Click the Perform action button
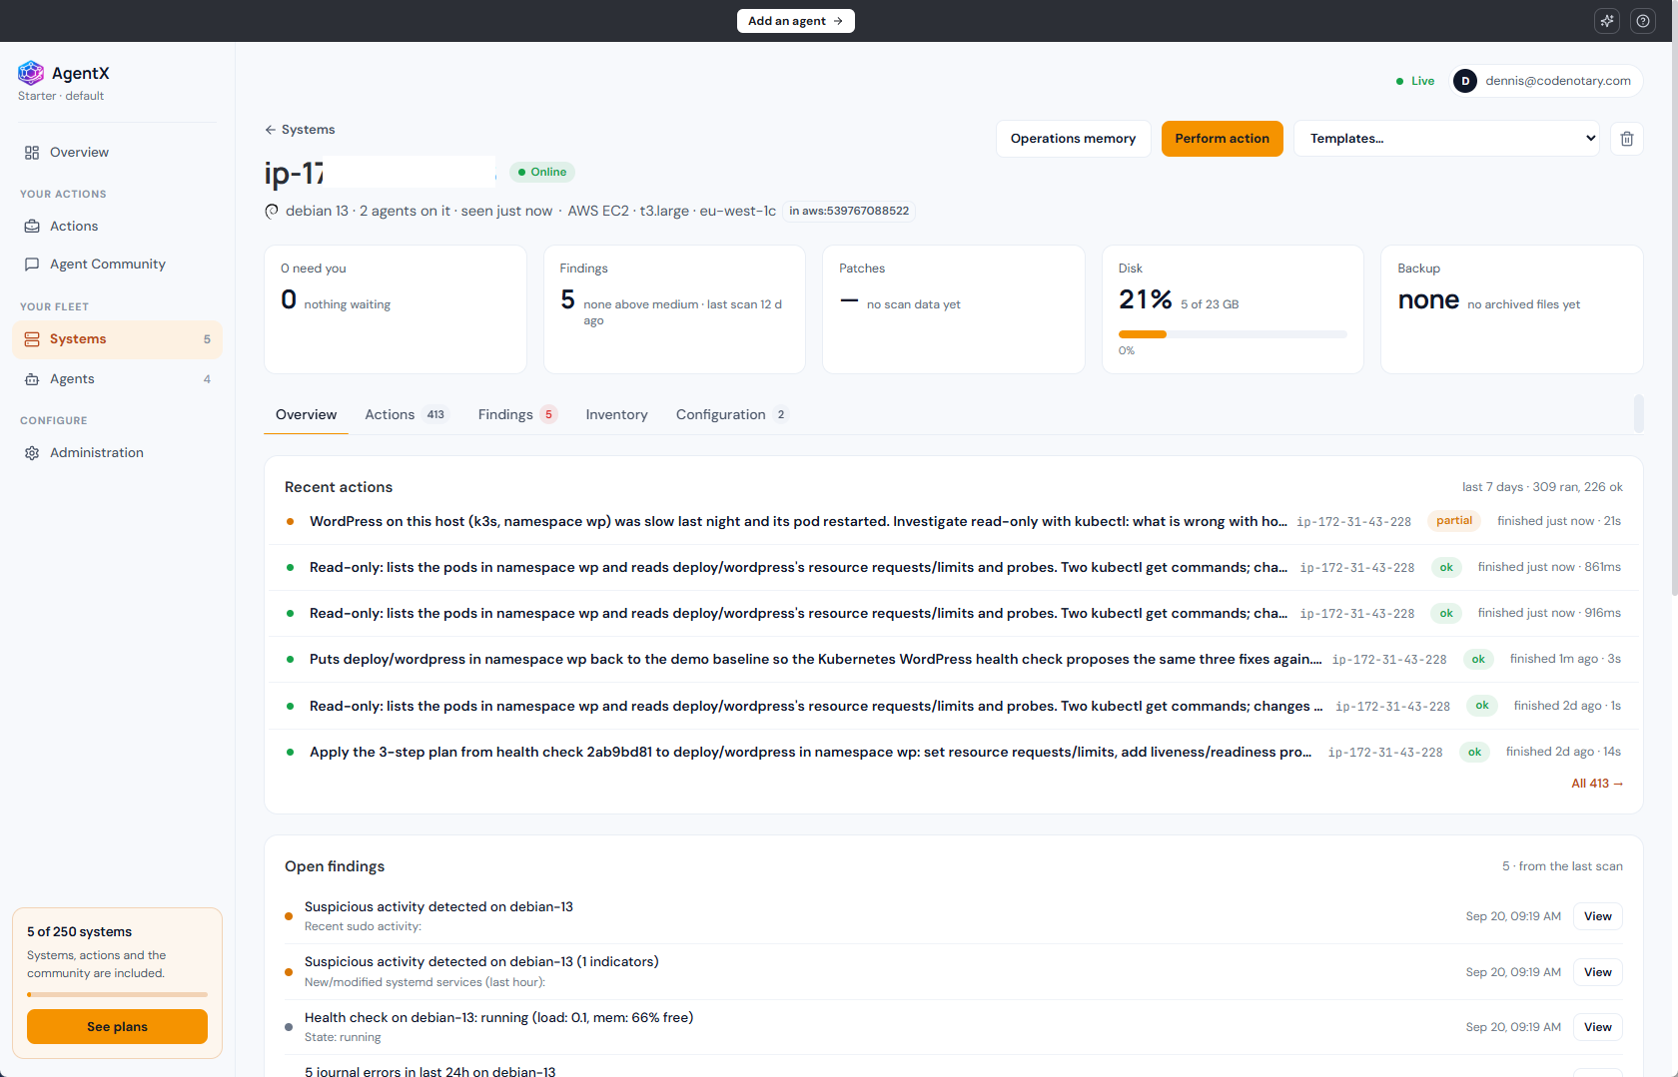 pos(1222,139)
